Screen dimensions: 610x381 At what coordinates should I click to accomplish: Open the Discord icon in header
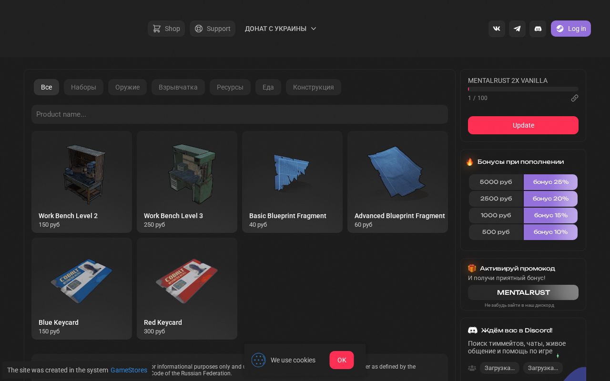[538, 29]
